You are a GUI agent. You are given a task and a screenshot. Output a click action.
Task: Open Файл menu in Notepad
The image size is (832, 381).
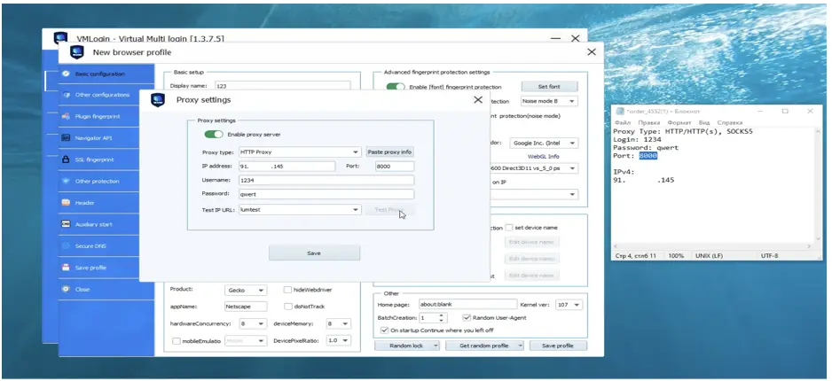click(x=622, y=122)
